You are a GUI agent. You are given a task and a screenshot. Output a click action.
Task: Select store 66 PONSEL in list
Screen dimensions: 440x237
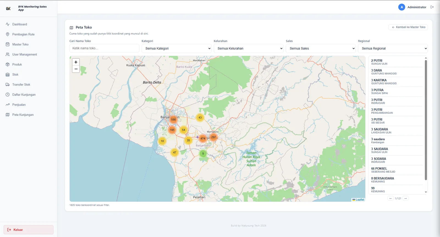[397, 170]
